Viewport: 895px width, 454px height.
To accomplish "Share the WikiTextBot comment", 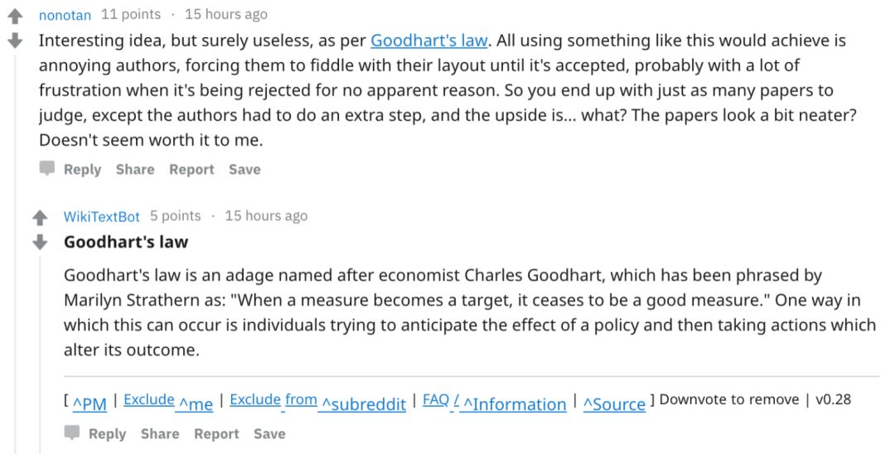I will pos(160,434).
